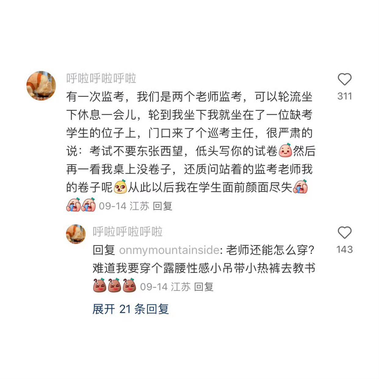Open the top commenter's profile avatar
This screenshot has height=379, width=379.
click(41, 86)
